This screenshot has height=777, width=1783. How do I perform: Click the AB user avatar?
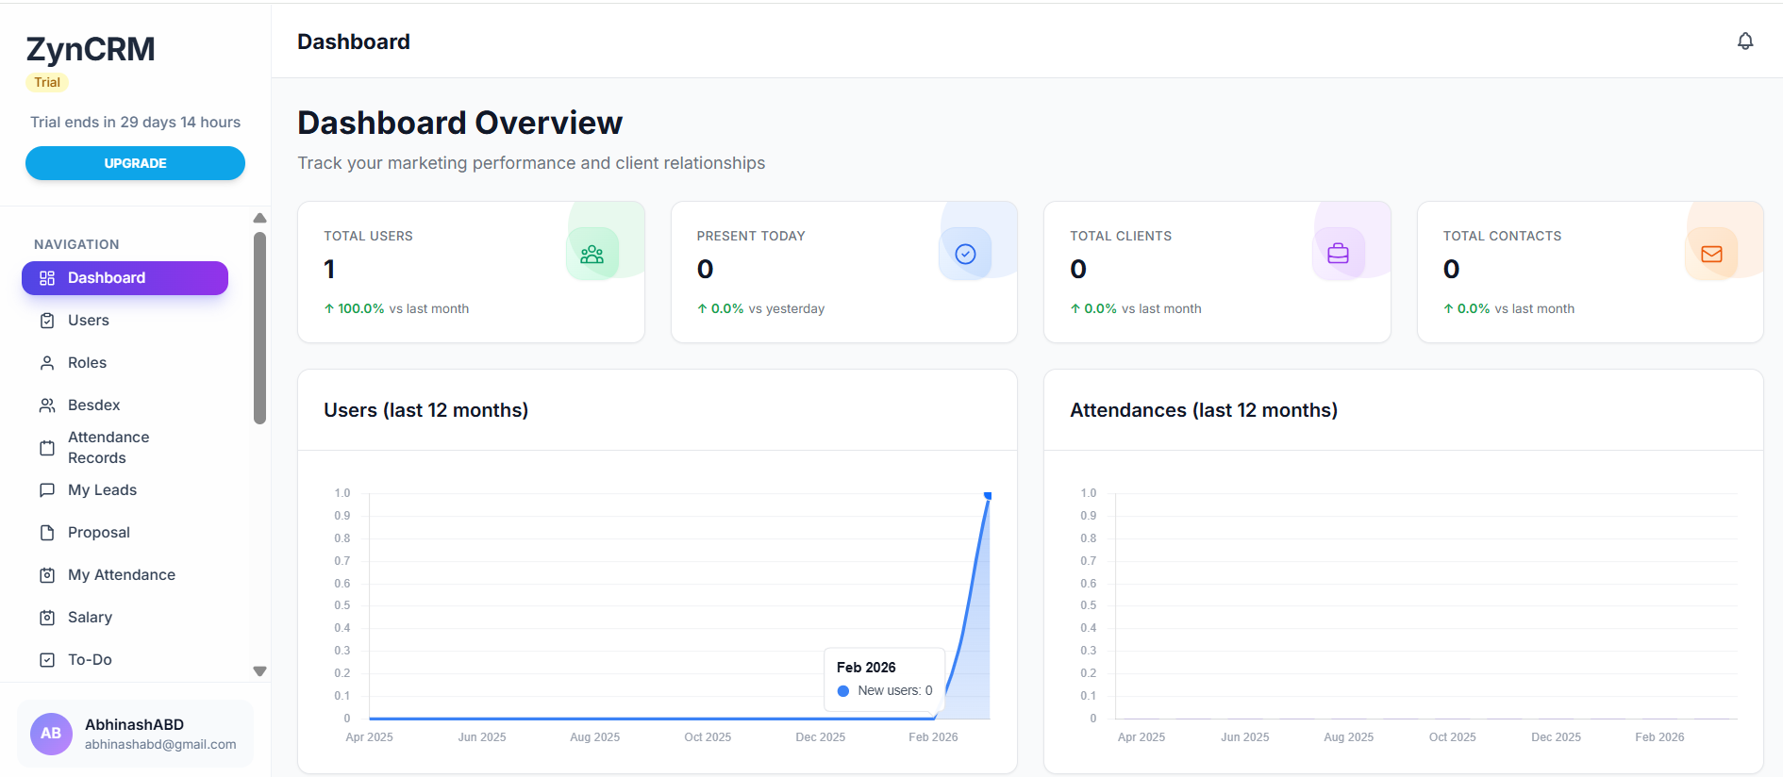tap(51, 734)
